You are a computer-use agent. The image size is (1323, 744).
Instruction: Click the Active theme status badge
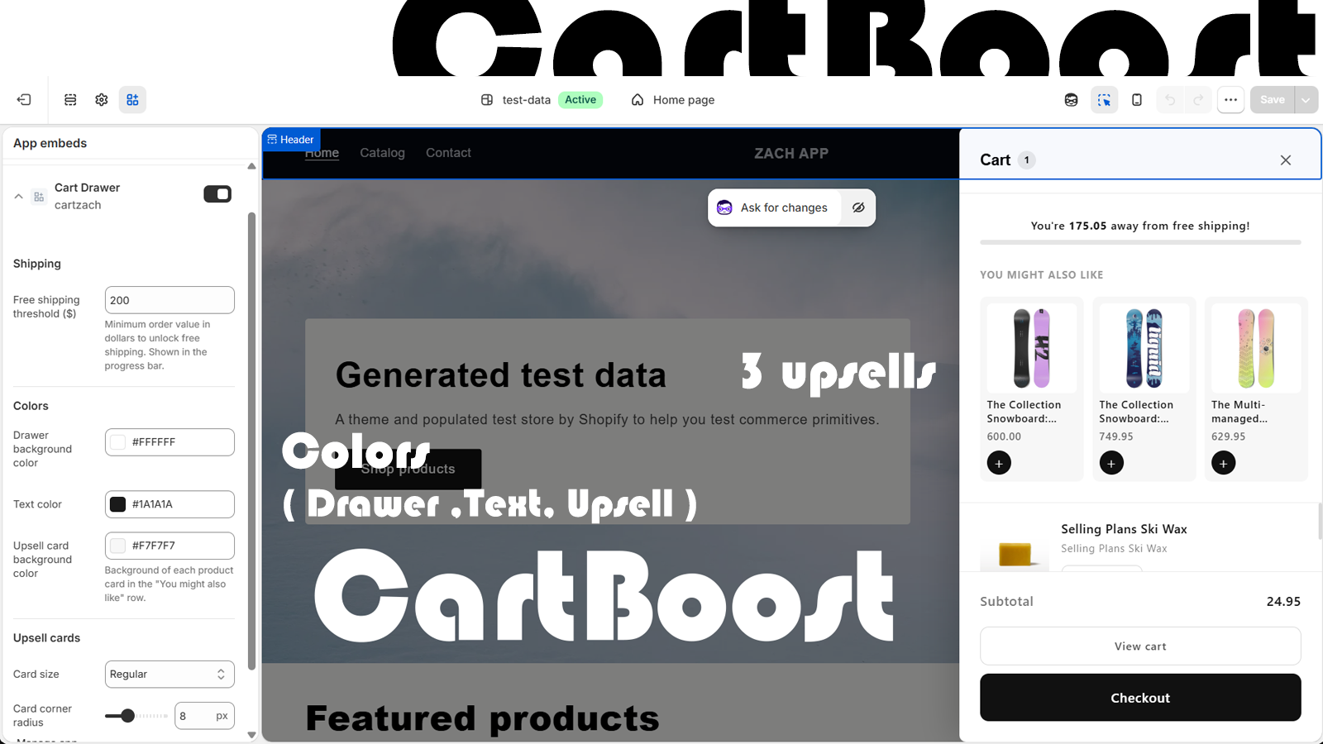(580, 100)
